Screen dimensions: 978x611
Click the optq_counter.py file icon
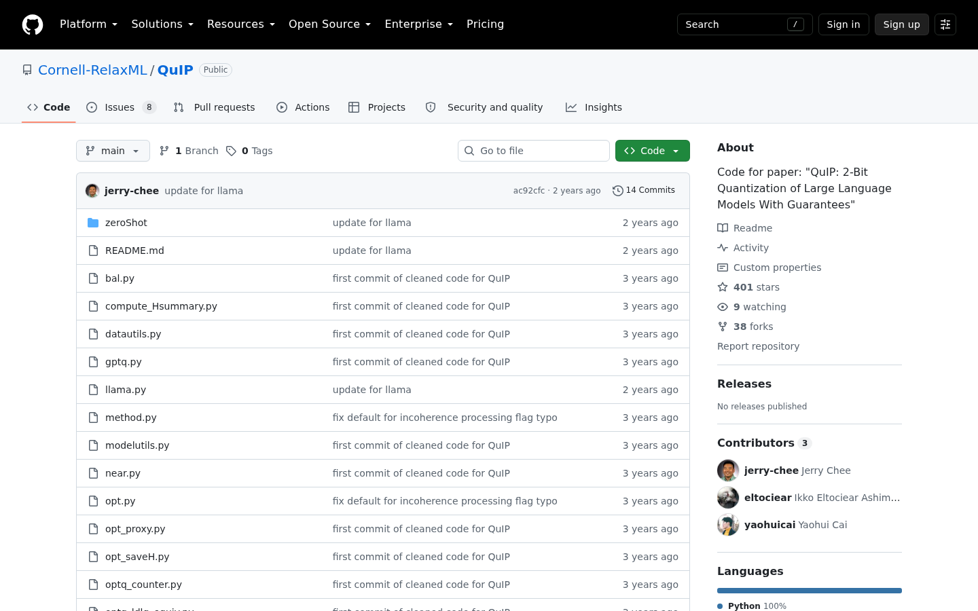[x=93, y=585]
